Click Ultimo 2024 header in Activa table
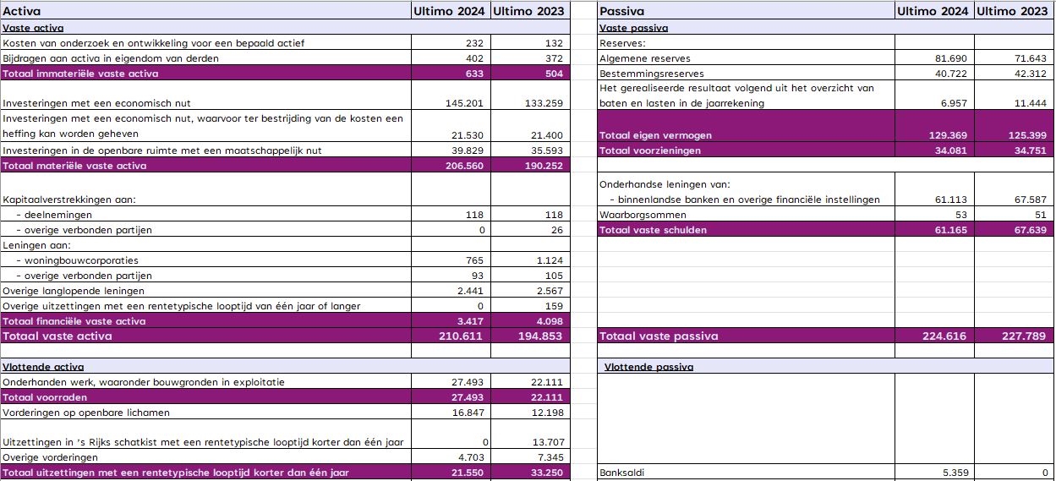The image size is (1056, 481). (450, 11)
